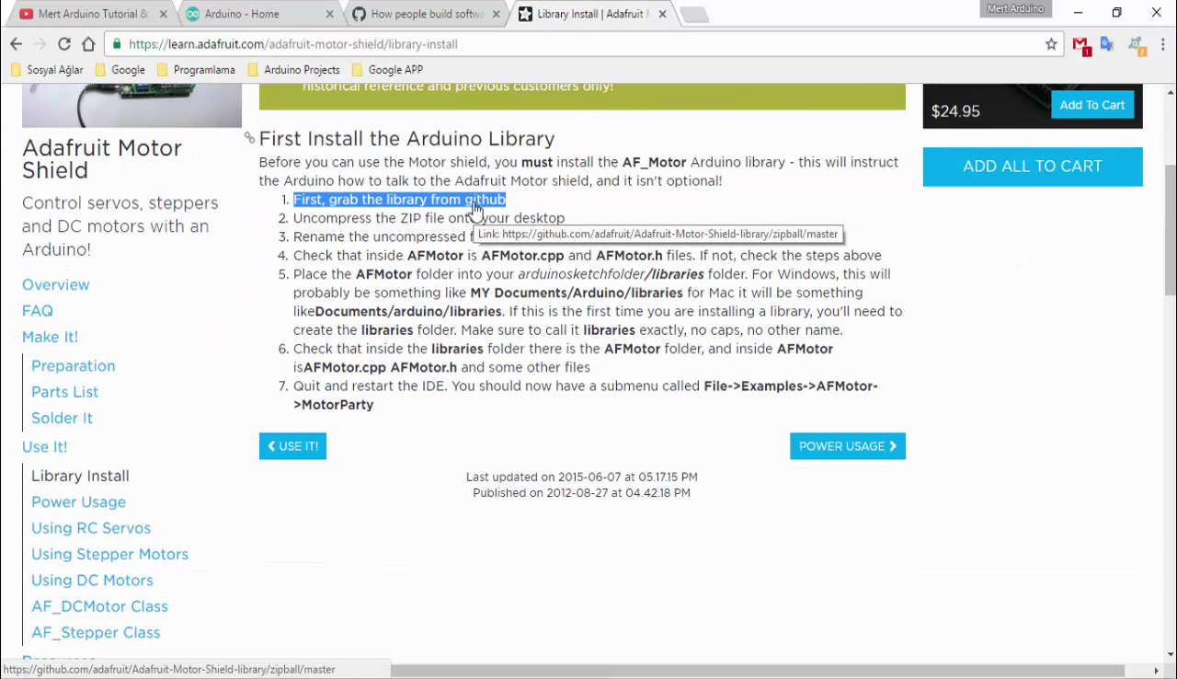View site security info via the padlock
The image size is (1177, 679).
(117, 43)
